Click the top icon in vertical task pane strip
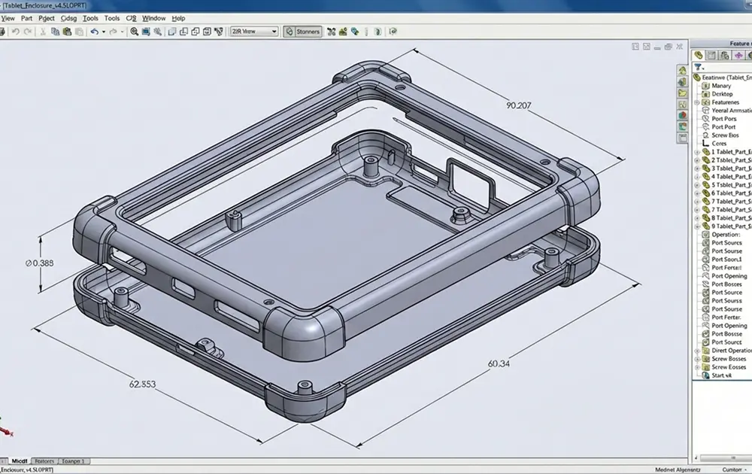752x474 pixels. (682, 68)
